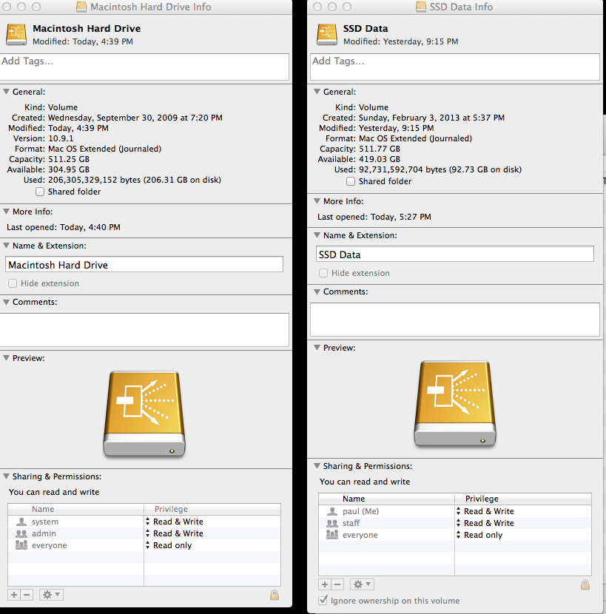The width and height of the screenshot is (606, 614).
Task: Select the 'system' row name
Action: [45, 522]
